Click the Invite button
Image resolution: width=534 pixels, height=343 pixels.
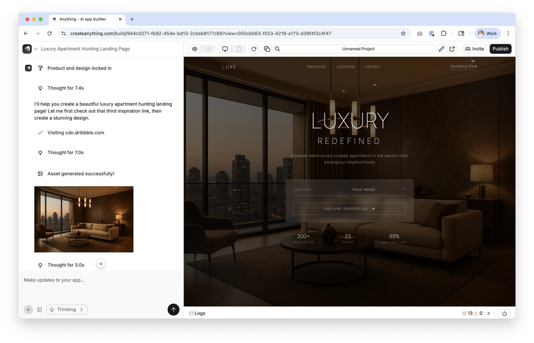coord(474,49)
